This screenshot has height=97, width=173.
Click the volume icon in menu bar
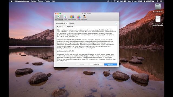tap(118, 1)
